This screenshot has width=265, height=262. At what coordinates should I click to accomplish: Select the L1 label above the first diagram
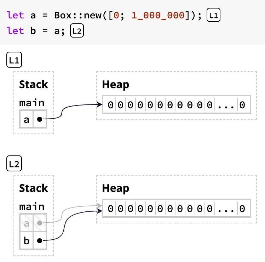tap(14, 61)
